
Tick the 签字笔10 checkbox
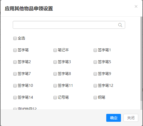pos(15,86)
